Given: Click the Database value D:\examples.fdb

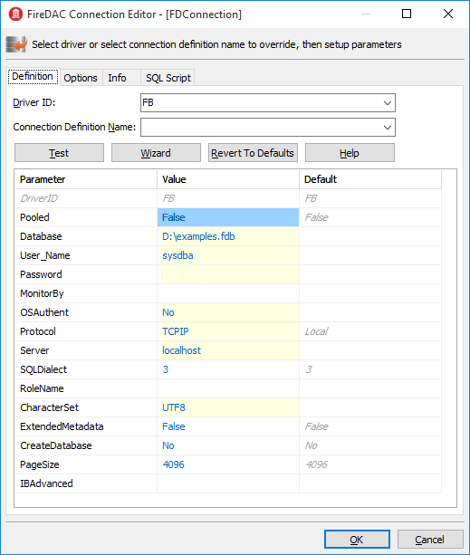Looking at the screenshot, I should 228,236.
